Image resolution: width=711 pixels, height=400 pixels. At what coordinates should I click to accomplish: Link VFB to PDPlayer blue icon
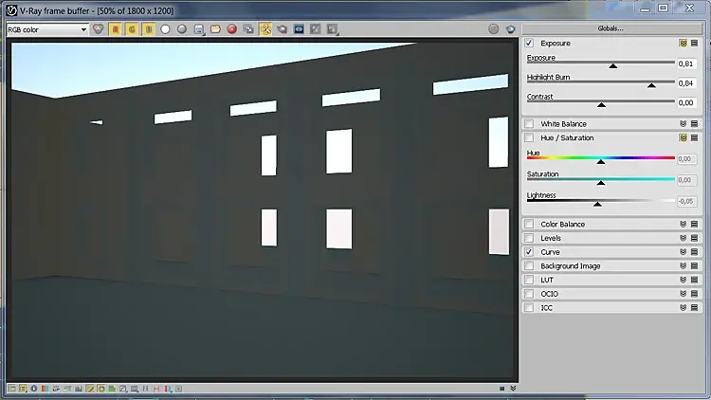[299, 29]
